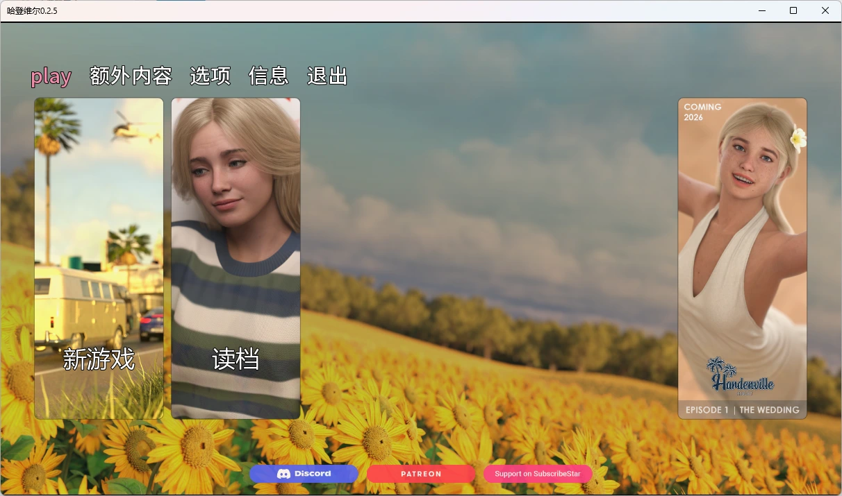
Task: Open the Handenville Episode 1 promo card
Action: [x=743, y=258]
